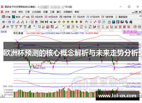
Task: Open the P四方形 tool
Action: tap(37, 17)
